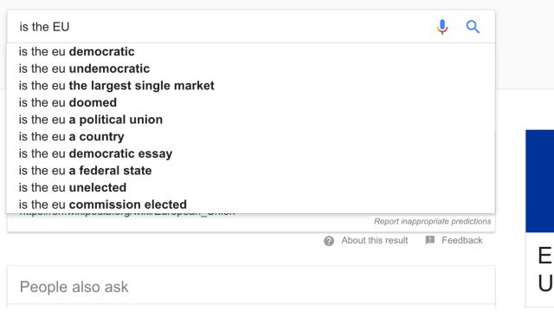The height and width of the screenshot is (312, 554).
Task: Click the Feedback flag icon
Action: 430,240
